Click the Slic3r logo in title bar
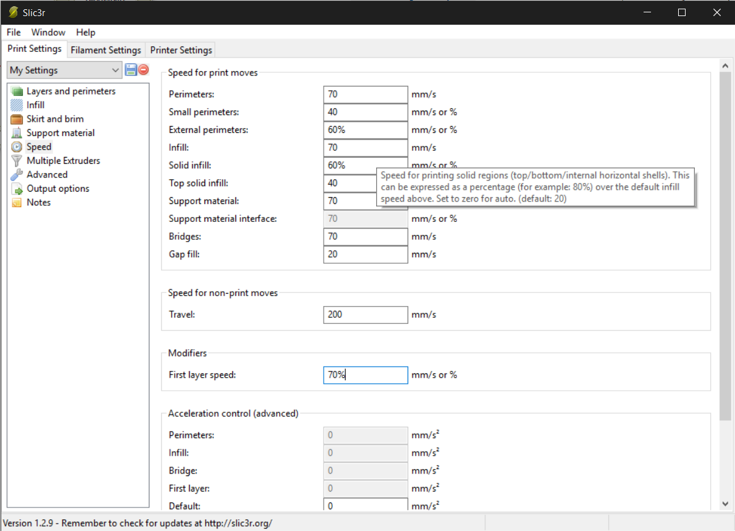The height and width of the screenshot is (531, 735). point(13,12)
